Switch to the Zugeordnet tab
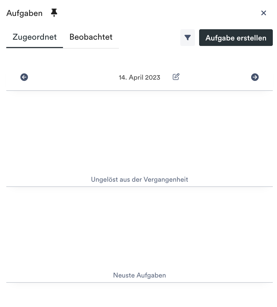277x307 pixels. 34,37
